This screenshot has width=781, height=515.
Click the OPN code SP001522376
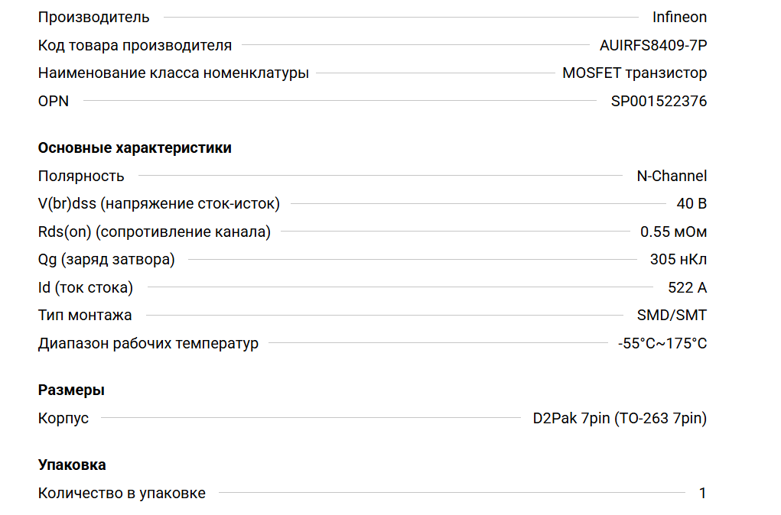click(659, 101)
